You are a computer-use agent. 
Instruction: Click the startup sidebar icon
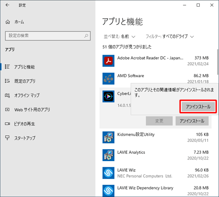click(x=7, y=138)
